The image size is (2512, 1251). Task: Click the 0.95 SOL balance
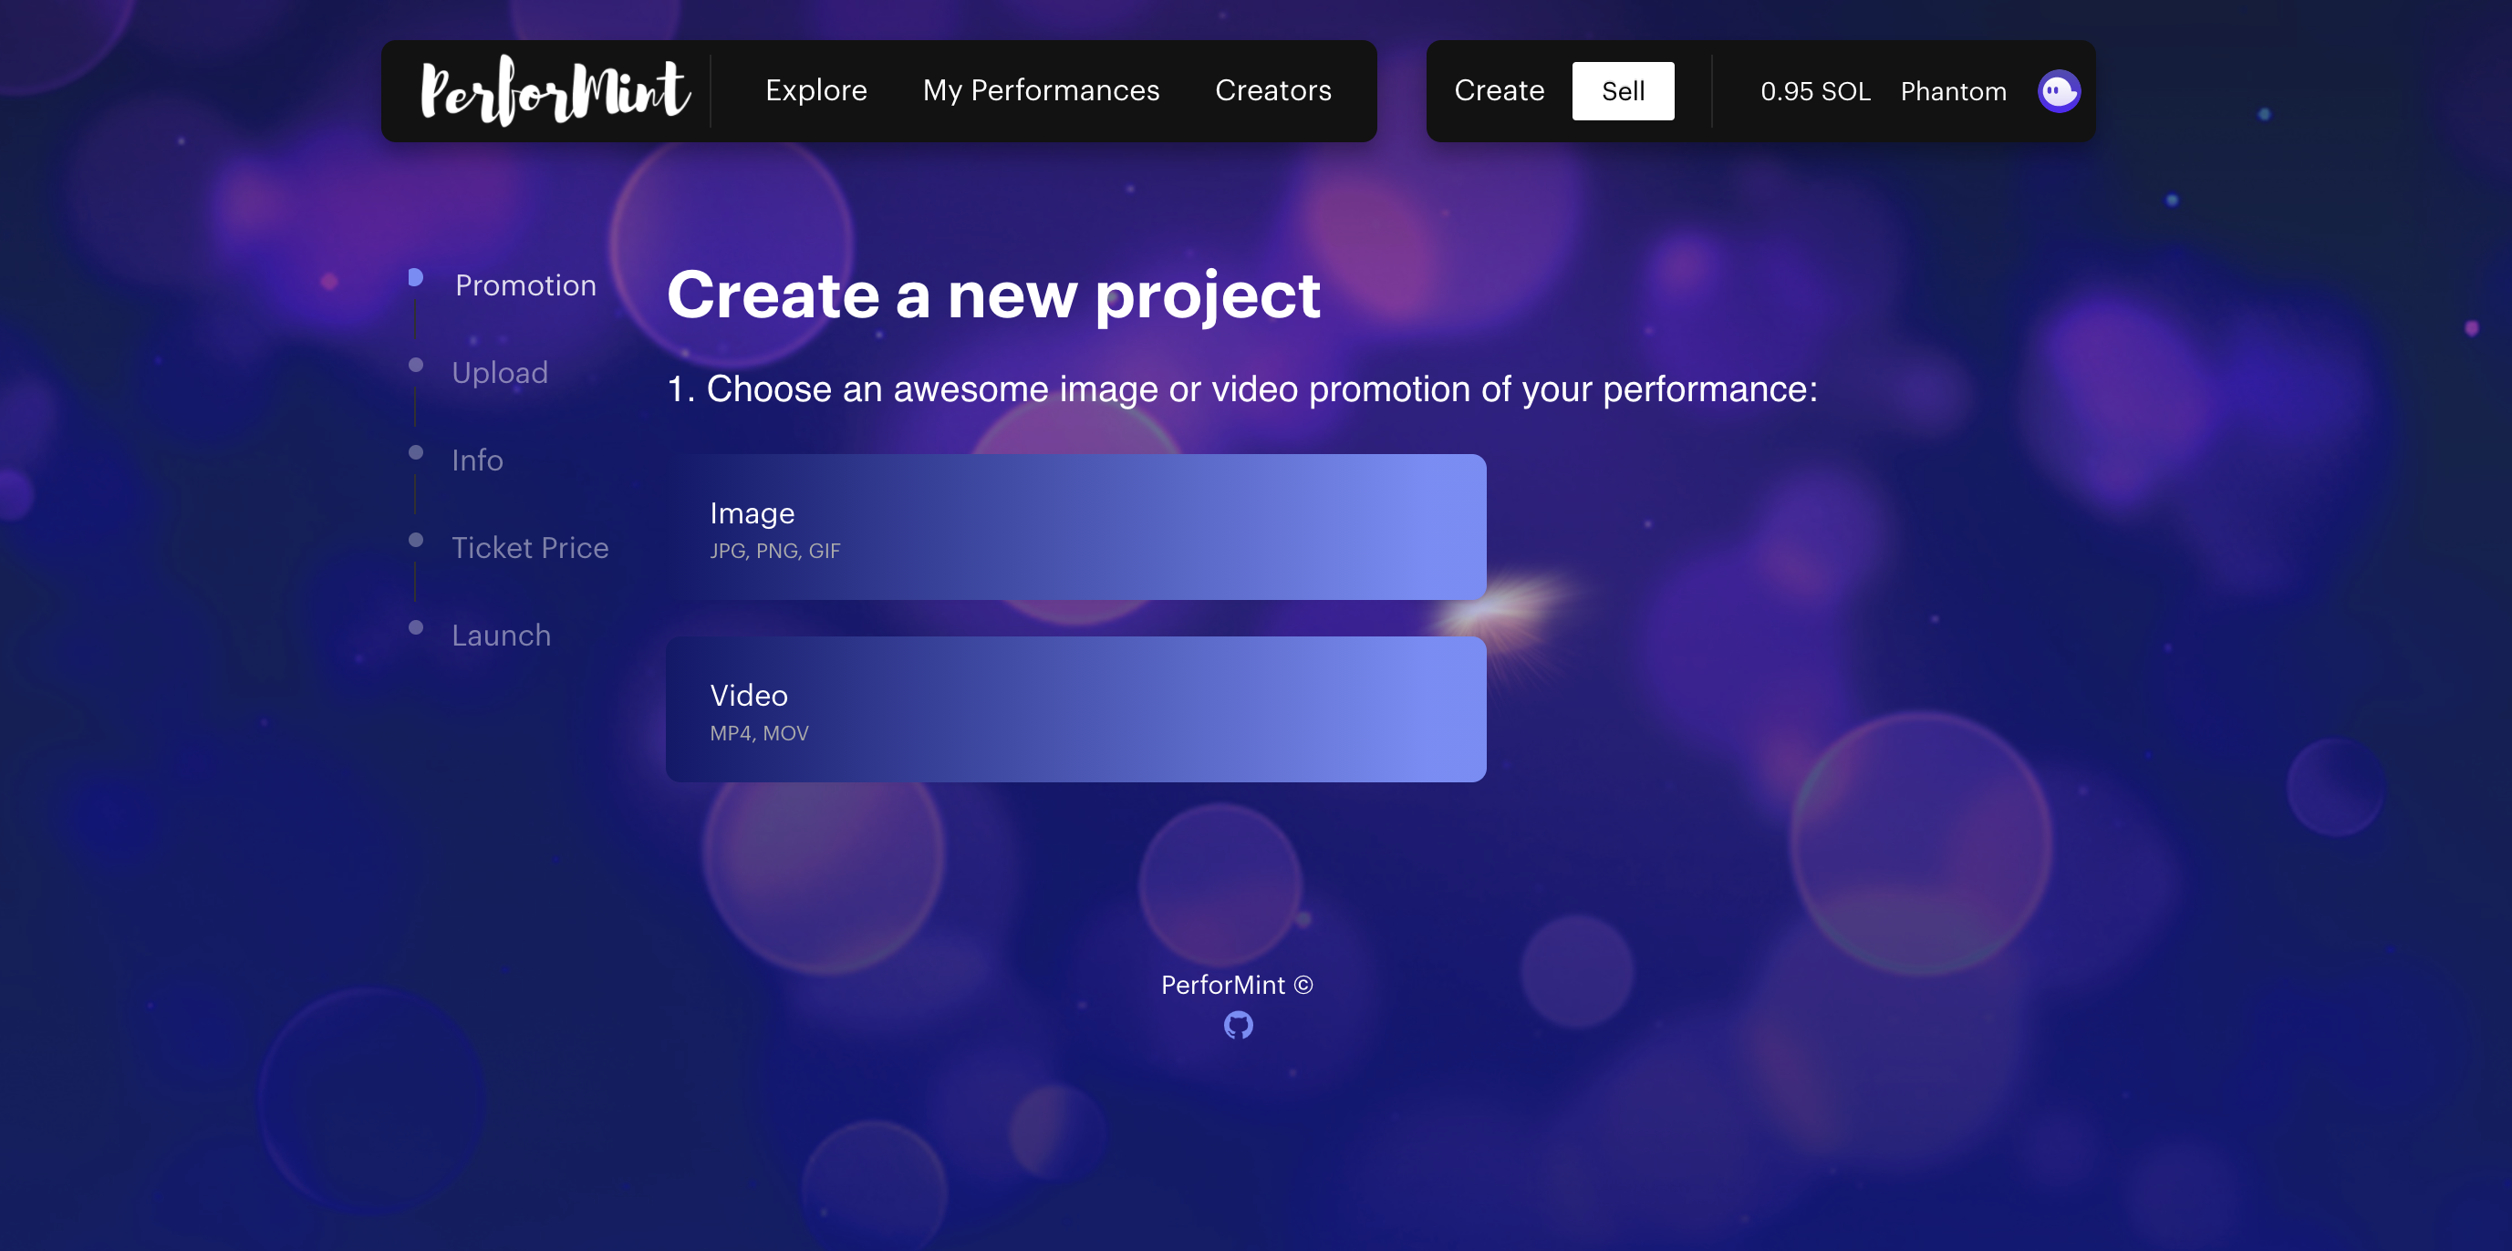pyautogui.click(x=1815, y=92)
